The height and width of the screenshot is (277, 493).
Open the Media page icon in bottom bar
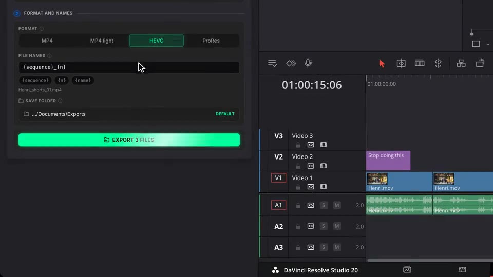(x=407, y=269)
